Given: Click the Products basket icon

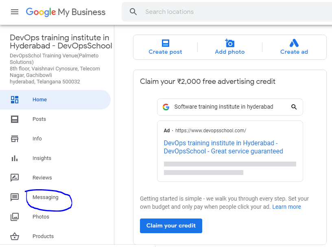Looking at the screenshot, I should (x=15, y=236).
